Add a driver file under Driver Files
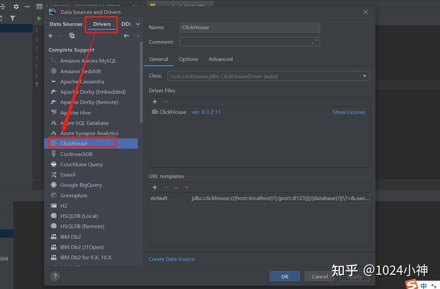The width and height of the screenshot is (440, 289). [155, 102]
